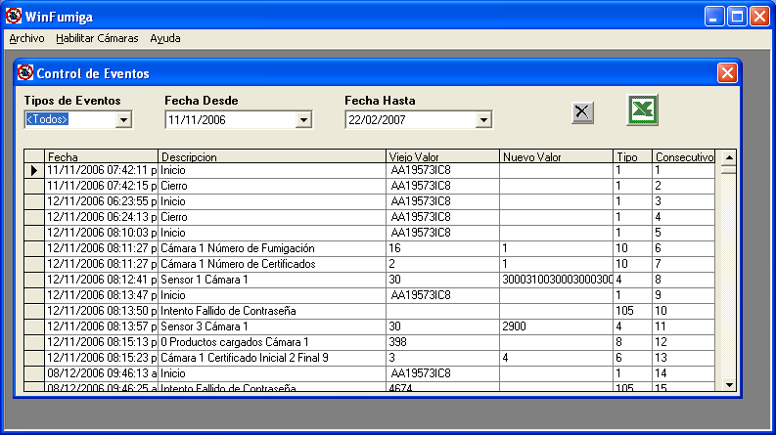Click 'Intento Fallido de Contraseña' row consecutivo 10
The height and width of the screenshot is (435, 776).
(x=271, y=311)
